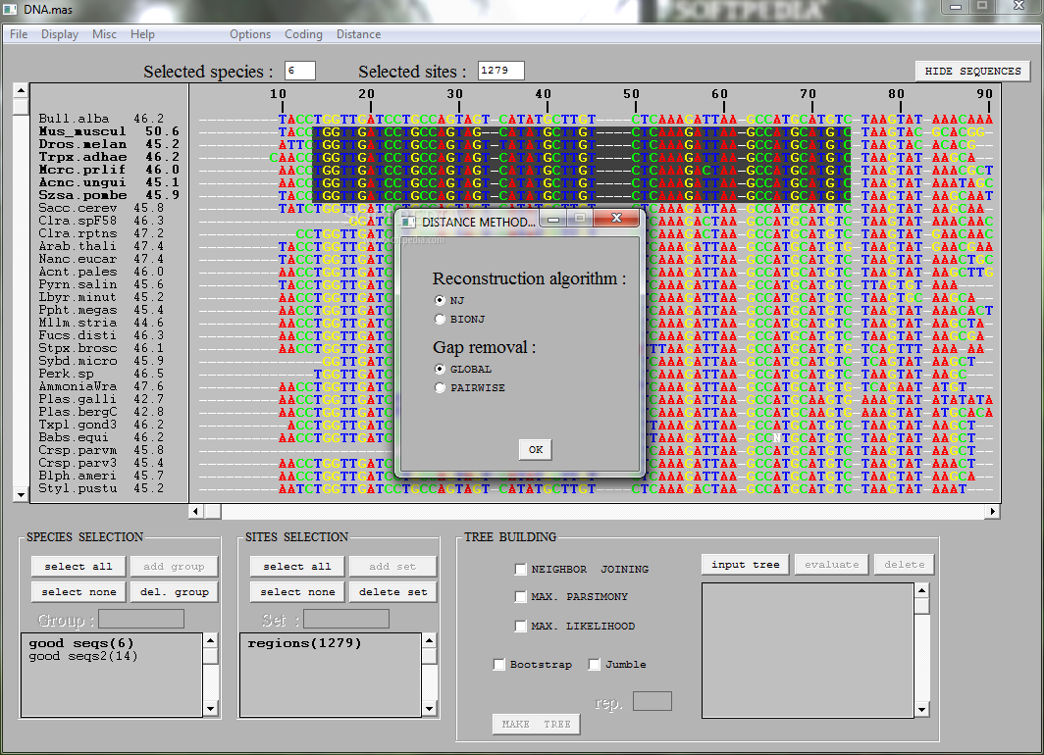The width and height of the screenshot is (1044, 755).
Task: Click the Distance Method dialog title icon
Action: point(409,223)
